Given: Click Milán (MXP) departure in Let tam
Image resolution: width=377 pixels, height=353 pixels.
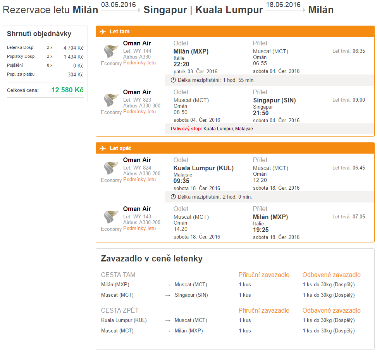Looking at the screenshot, I should 191,52.
